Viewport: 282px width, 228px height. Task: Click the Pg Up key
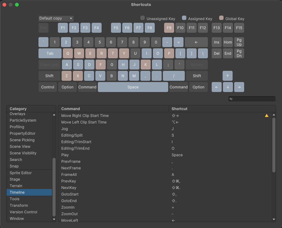click(x=239, y=42)
